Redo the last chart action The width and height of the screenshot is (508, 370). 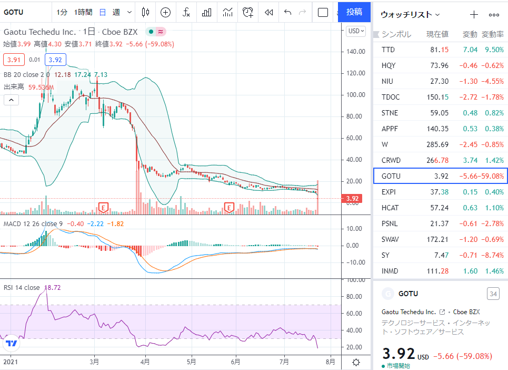[x=302, y=12]
